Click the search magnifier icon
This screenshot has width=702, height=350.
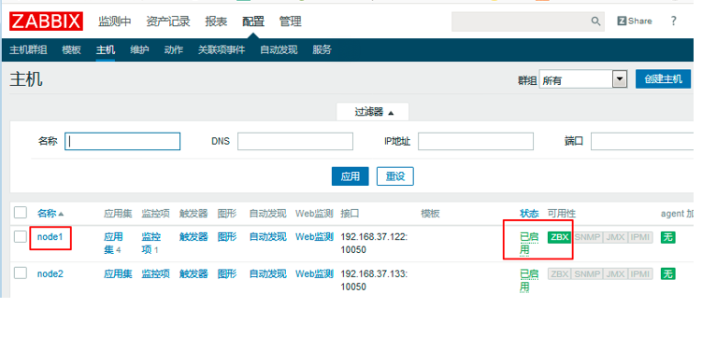pos(595,21)
